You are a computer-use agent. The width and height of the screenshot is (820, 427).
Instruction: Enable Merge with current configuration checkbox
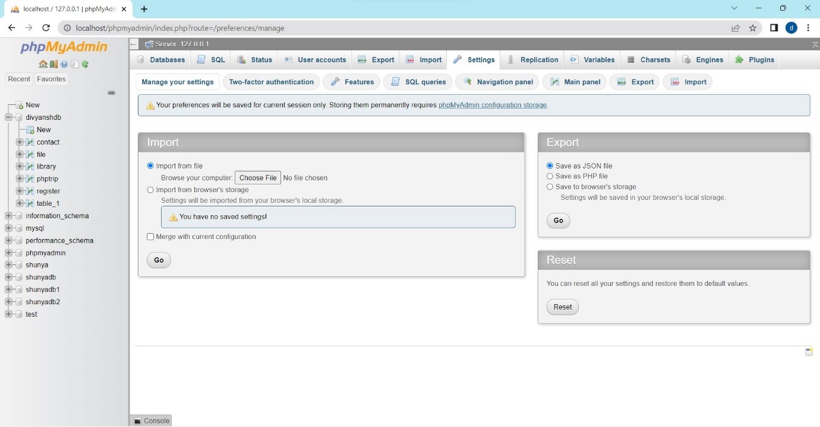(150, 237)
